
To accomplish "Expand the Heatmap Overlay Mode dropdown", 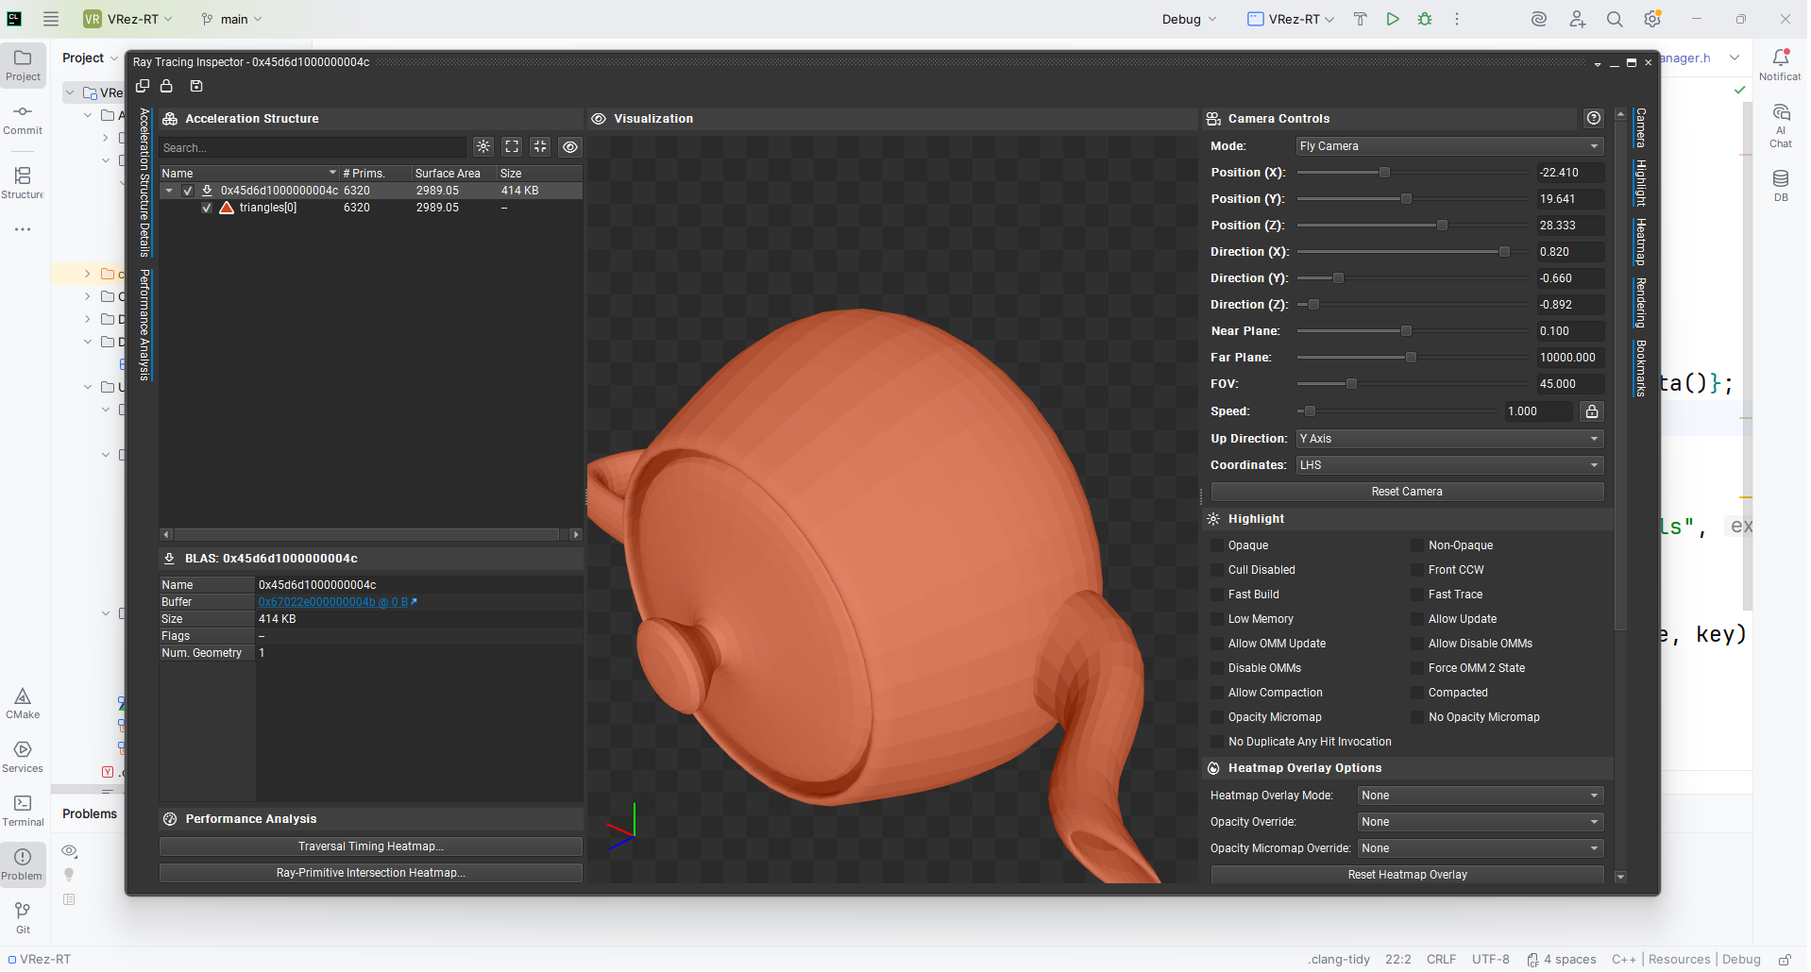I will [1480, 796].
